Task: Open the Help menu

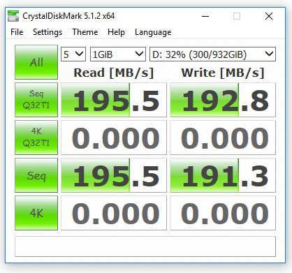Action: coord(116,32)
